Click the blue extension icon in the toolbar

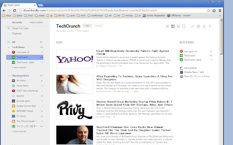(214, 11)
